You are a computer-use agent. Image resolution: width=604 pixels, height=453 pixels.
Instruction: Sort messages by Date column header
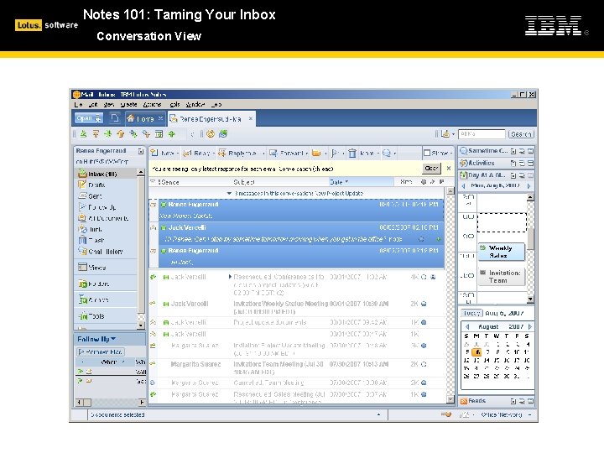click(x=361, y=182)
